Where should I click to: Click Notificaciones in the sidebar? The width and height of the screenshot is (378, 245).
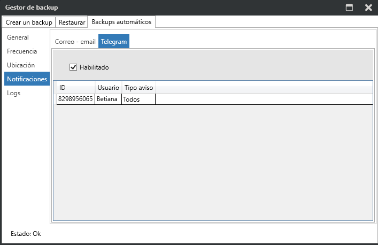point(27,79)
